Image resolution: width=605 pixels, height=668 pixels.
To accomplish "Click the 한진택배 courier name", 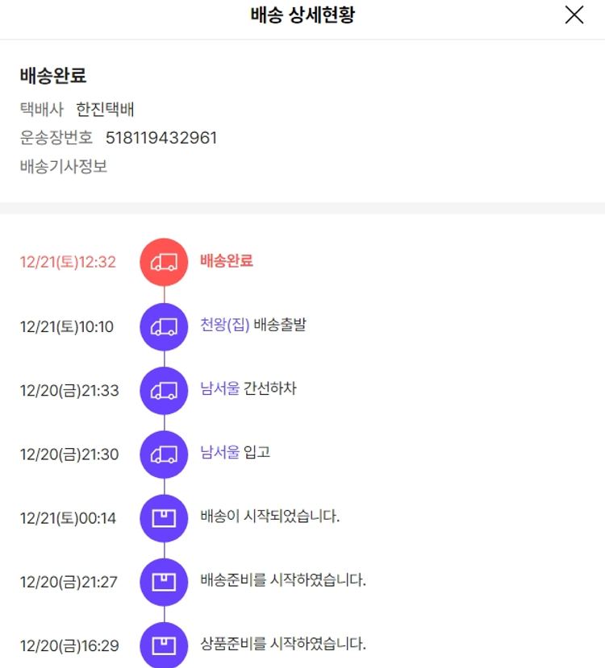I will [x=105, y=110].
